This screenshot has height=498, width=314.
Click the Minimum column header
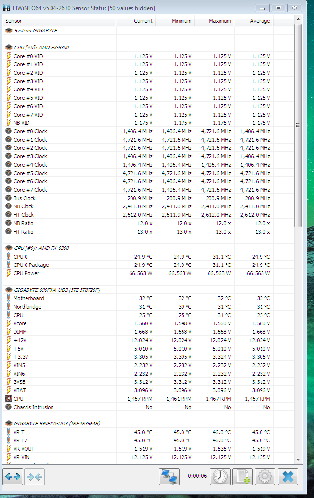(175, 21)
